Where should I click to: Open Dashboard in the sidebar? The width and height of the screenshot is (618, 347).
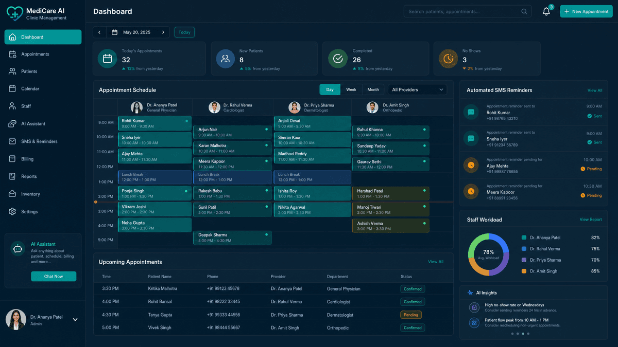pos(43,37)
